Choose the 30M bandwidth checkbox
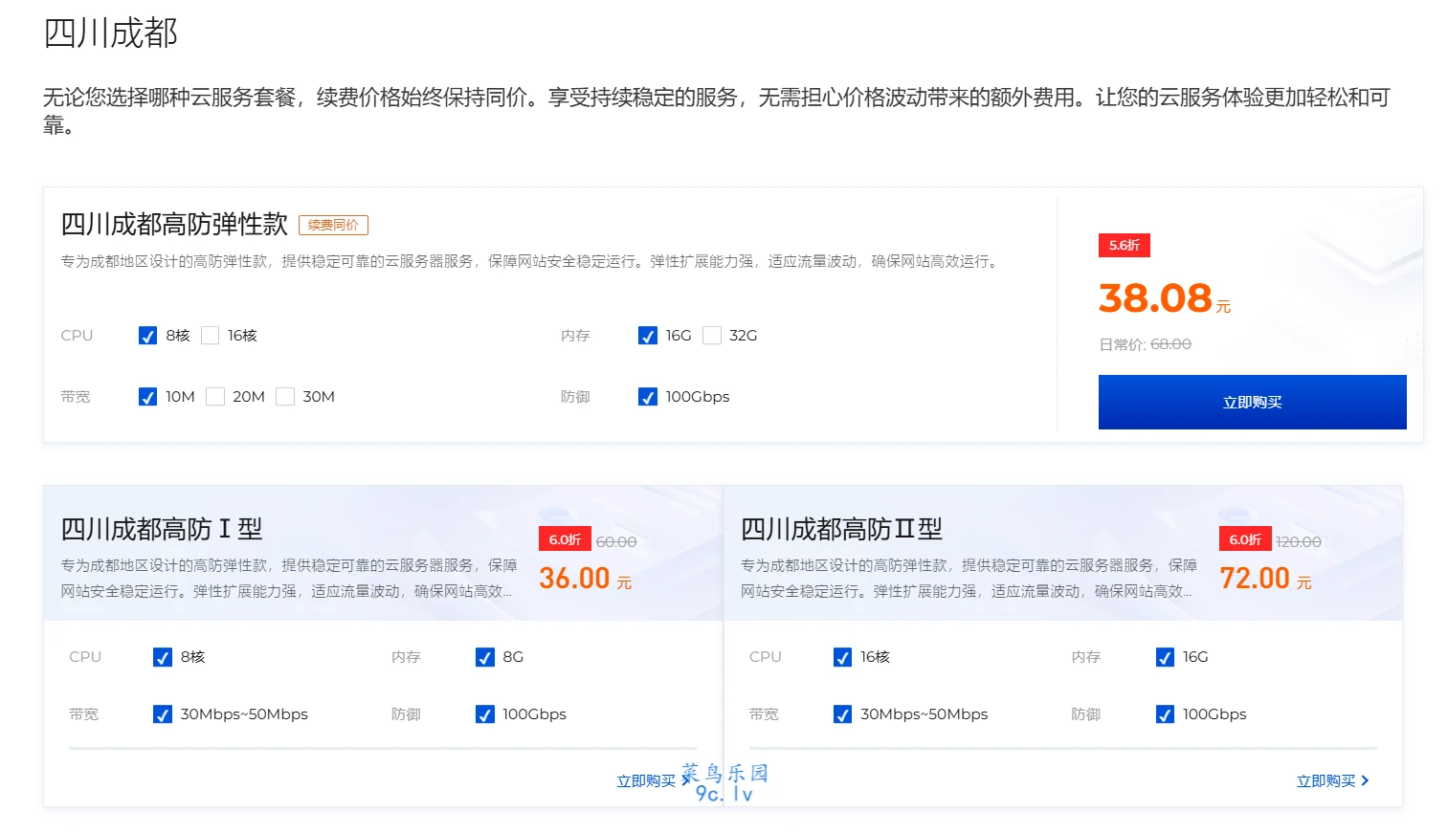 click(285, 397)
